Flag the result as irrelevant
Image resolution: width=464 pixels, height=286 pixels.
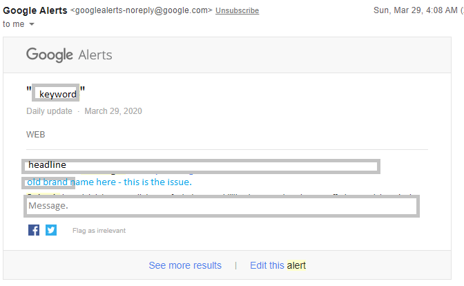pos(99,231)
